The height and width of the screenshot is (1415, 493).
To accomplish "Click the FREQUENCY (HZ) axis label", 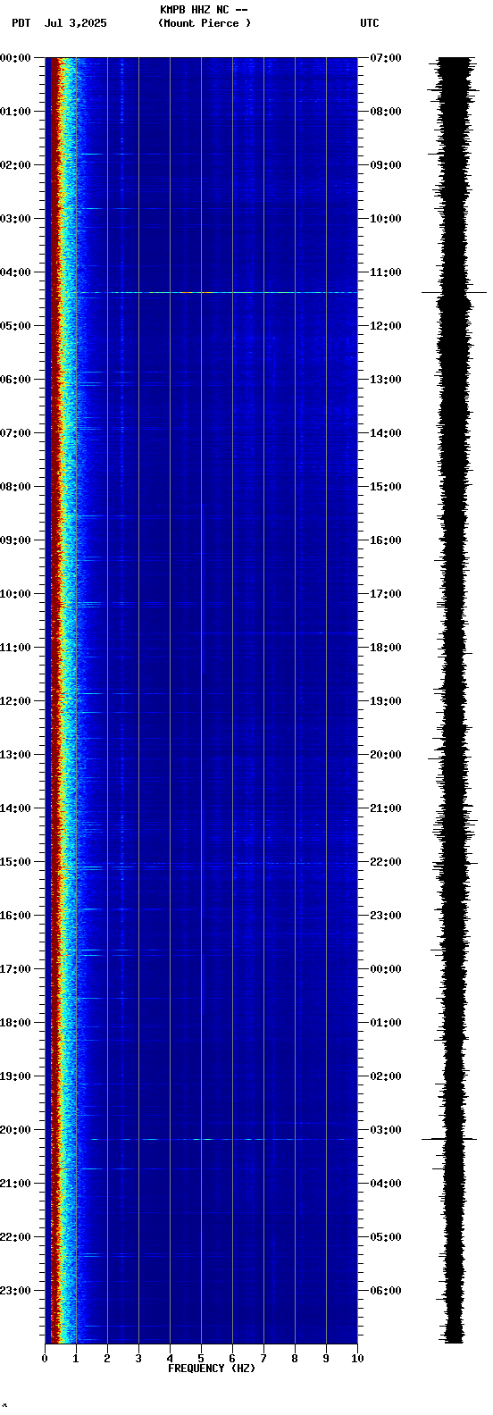I will coord(212,1369).
